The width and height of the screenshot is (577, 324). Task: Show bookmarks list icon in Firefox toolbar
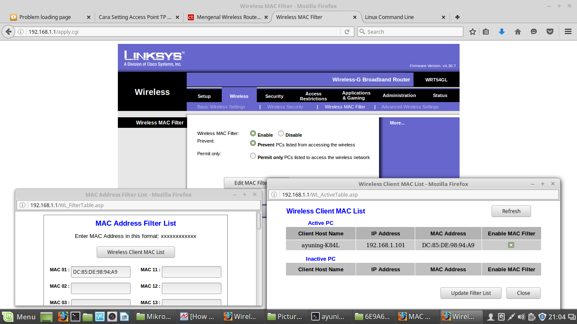click(x=486, y=32)
